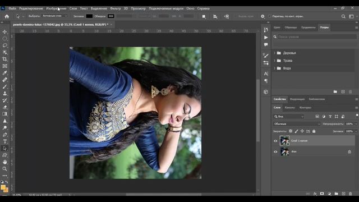Open the fill percentage dropdown arrow
The image size is (359, 202).
tap(356, 131)
